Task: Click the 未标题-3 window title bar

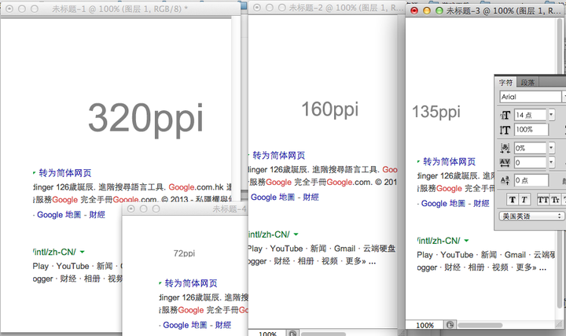Action: click(486, 11)
